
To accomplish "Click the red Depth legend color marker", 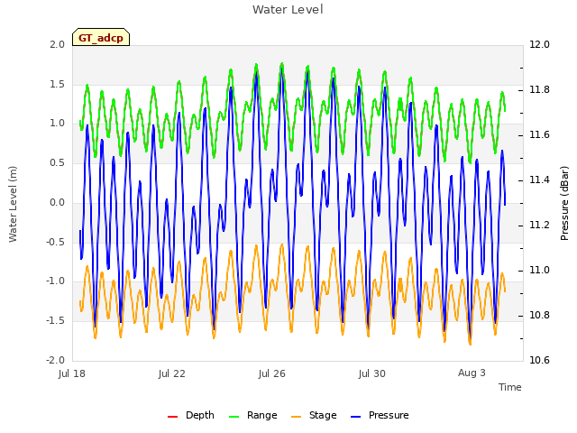I will (172, 417).
